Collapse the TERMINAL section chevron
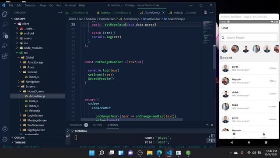280x158 pixels. coord(73,131)
